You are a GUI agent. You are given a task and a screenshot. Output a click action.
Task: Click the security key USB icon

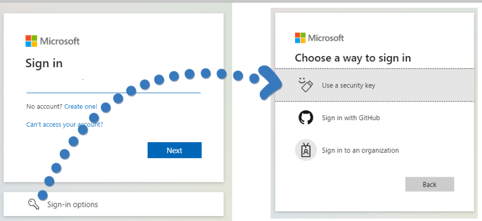(306, 85)
